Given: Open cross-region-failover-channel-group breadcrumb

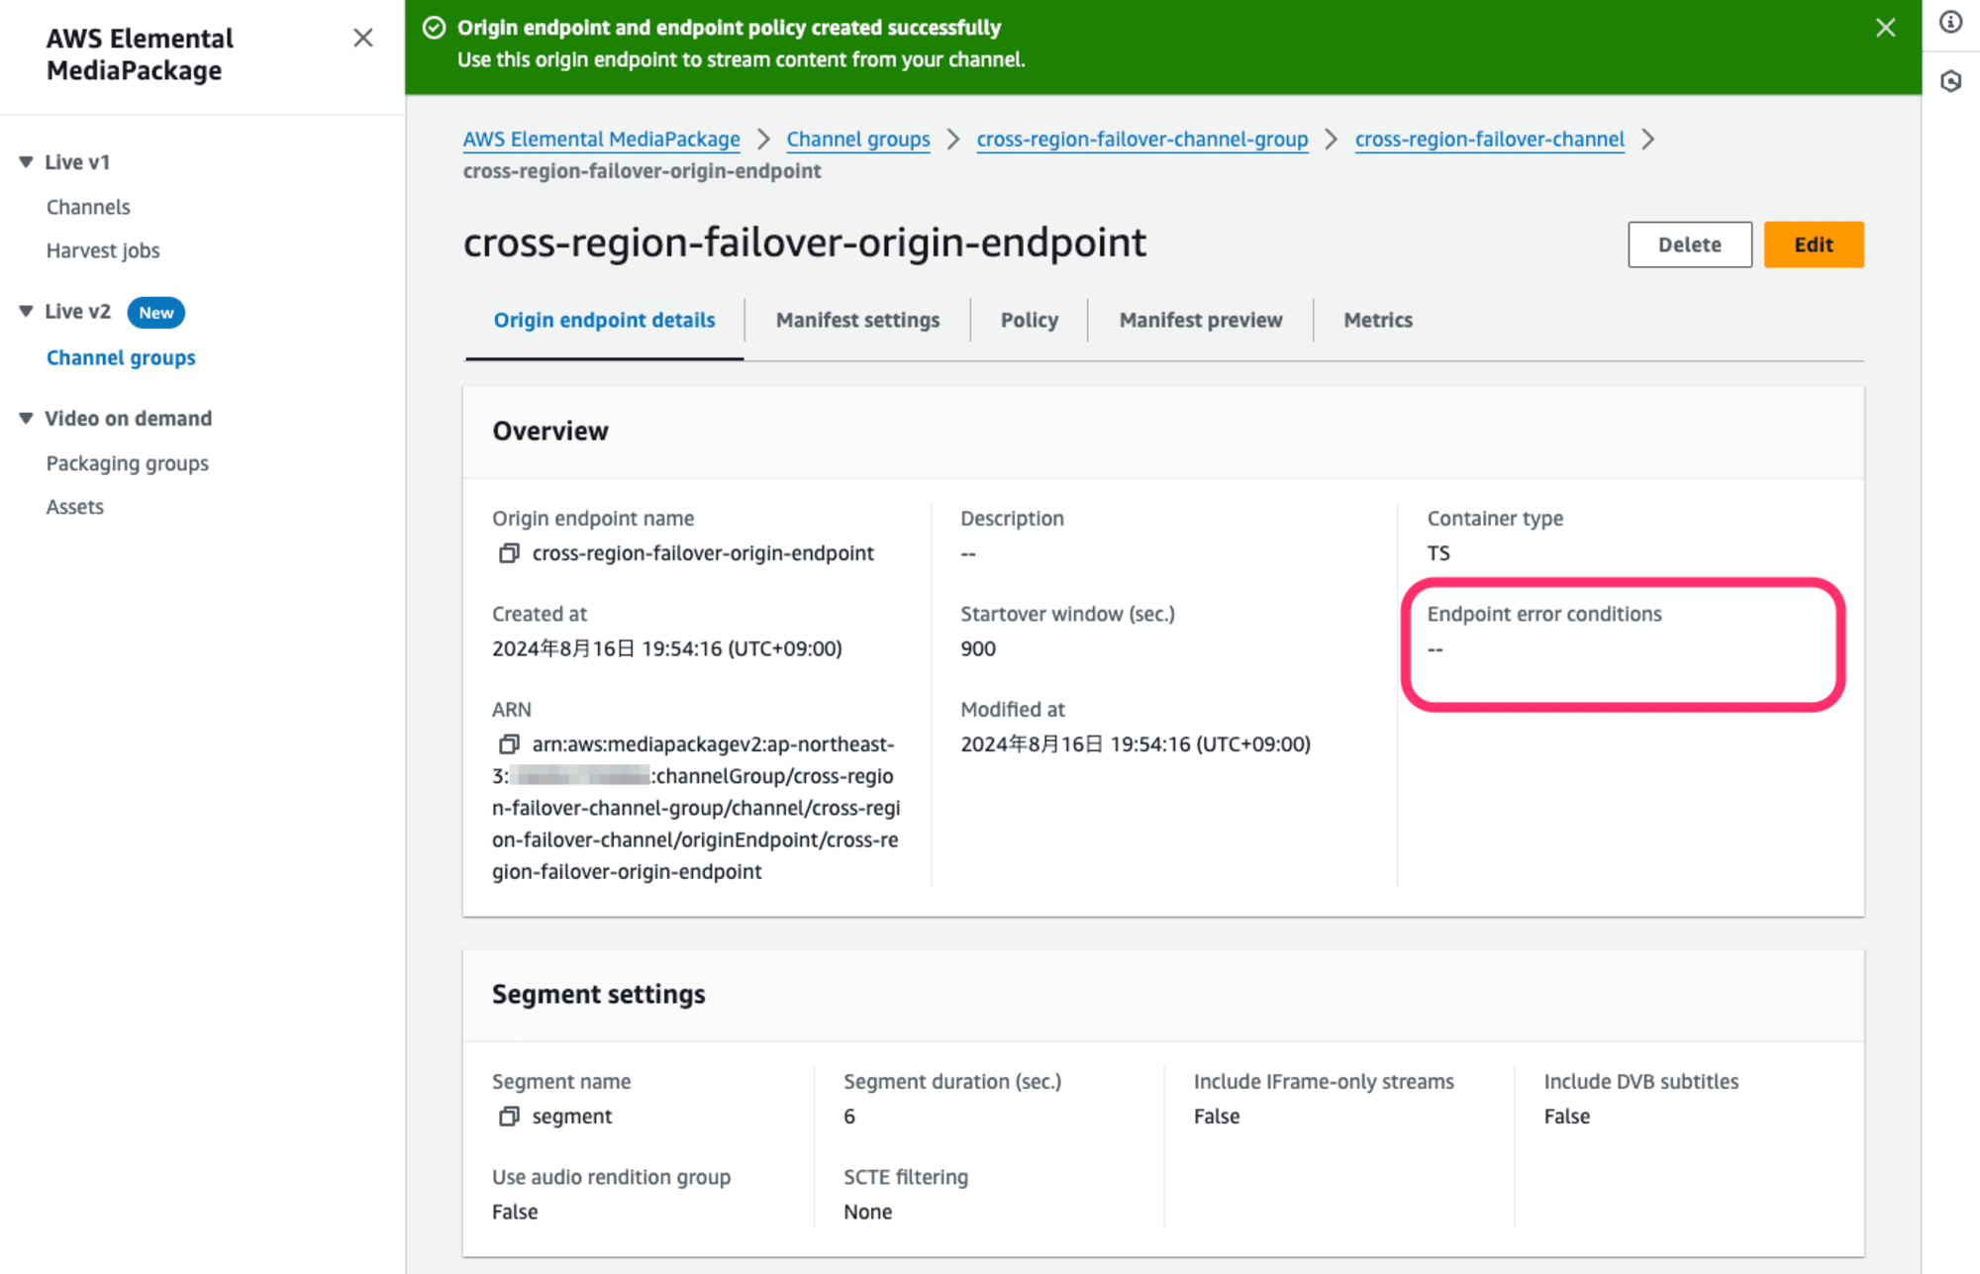Looking at the screenshot, I should click(x=1142, y=139).
